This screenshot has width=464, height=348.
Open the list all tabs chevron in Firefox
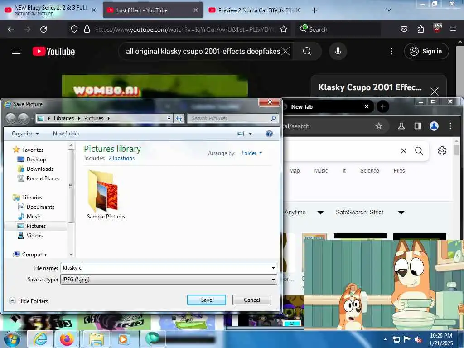[388, 10]
